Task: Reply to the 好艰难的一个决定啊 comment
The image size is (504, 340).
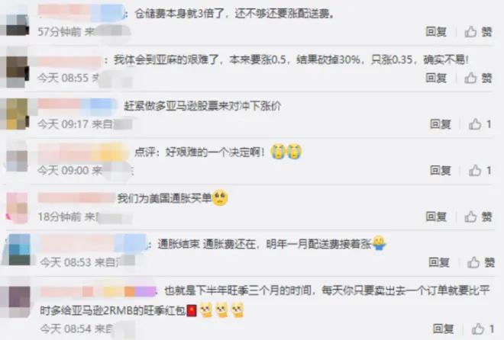Action: [441, 170]
